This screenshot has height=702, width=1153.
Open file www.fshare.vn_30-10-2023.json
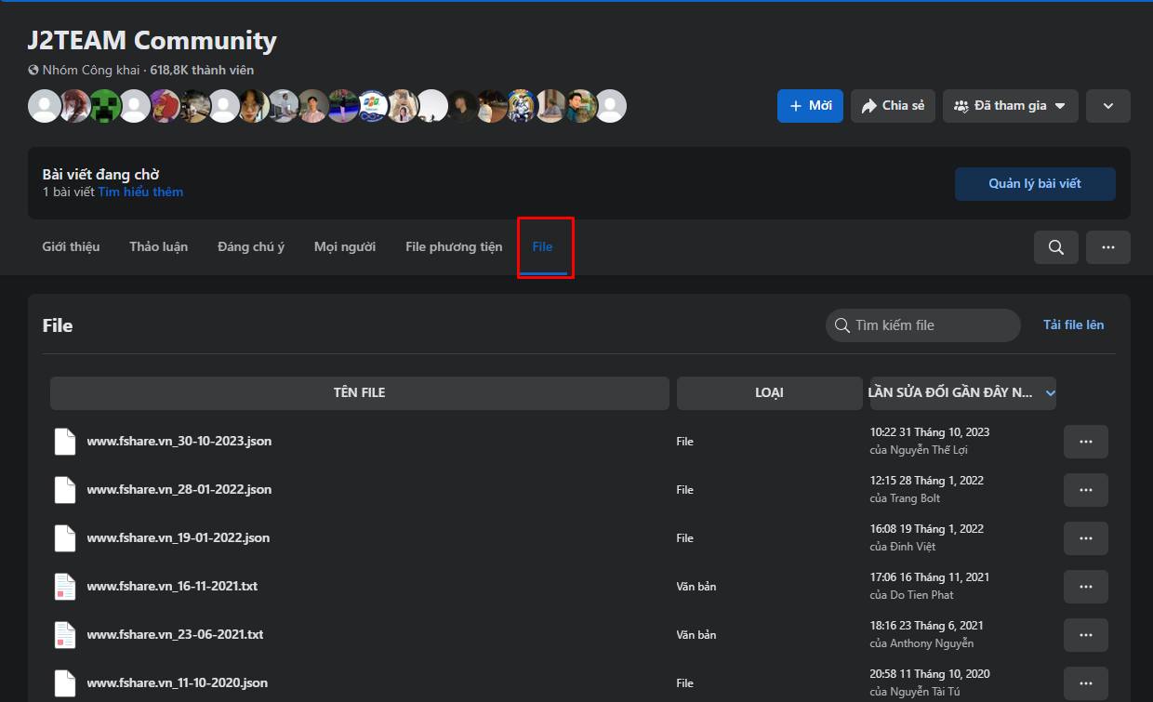[179, 442]
